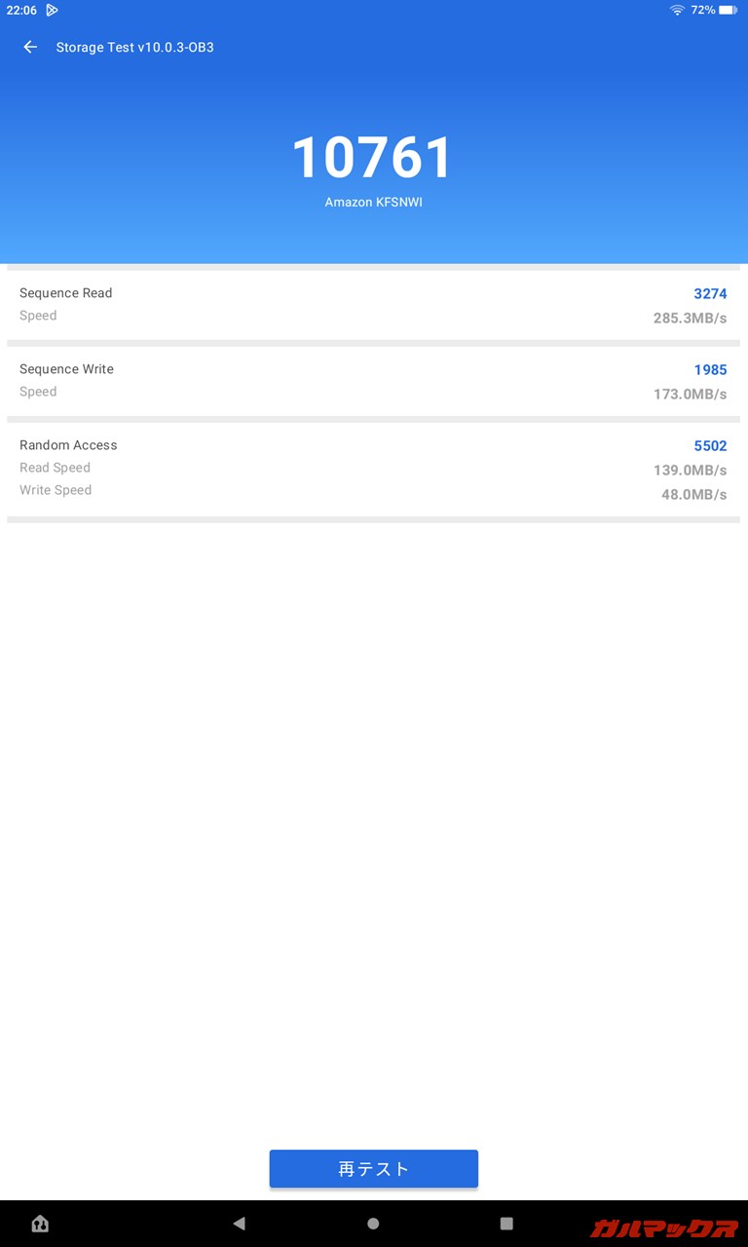
Task: Tap the 285.3MB/s read speed value
Action: pos(690,318)
